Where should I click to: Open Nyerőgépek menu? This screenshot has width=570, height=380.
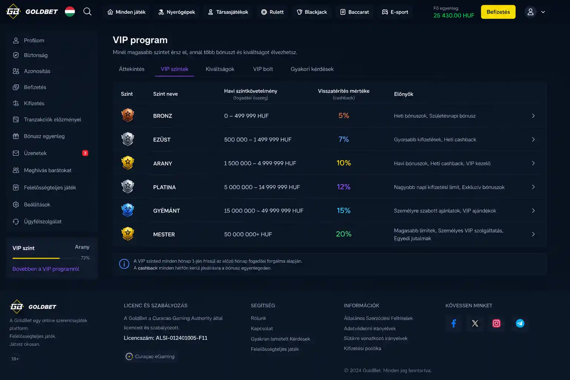tap(176, 12)
